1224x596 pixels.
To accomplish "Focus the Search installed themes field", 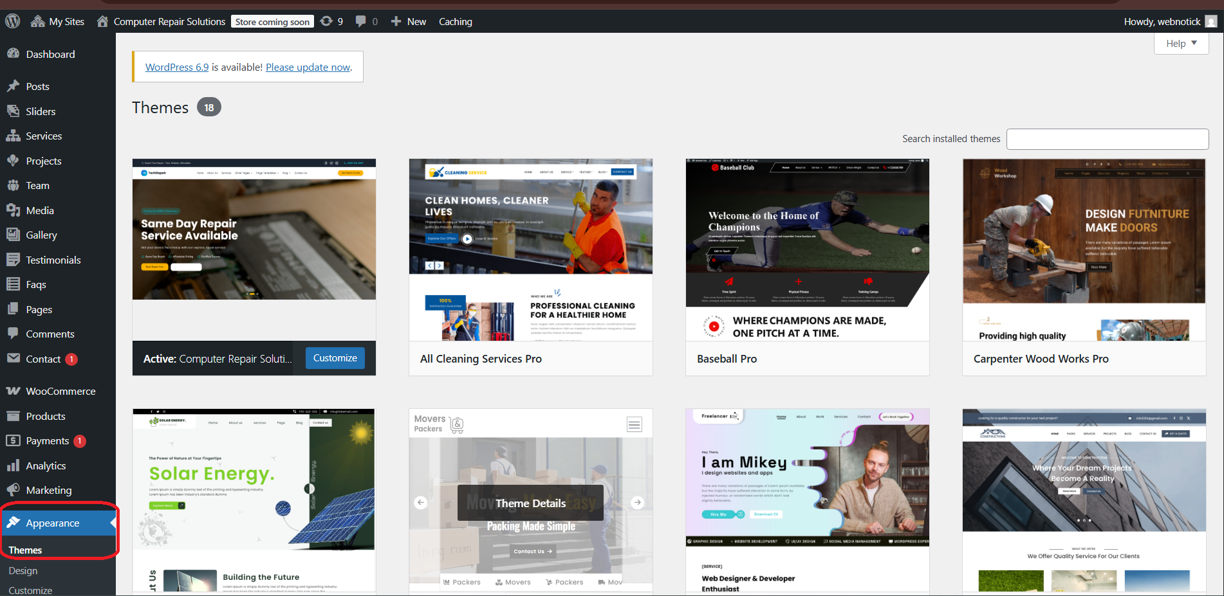I will pyautogui.click(x=1107, y=139).
